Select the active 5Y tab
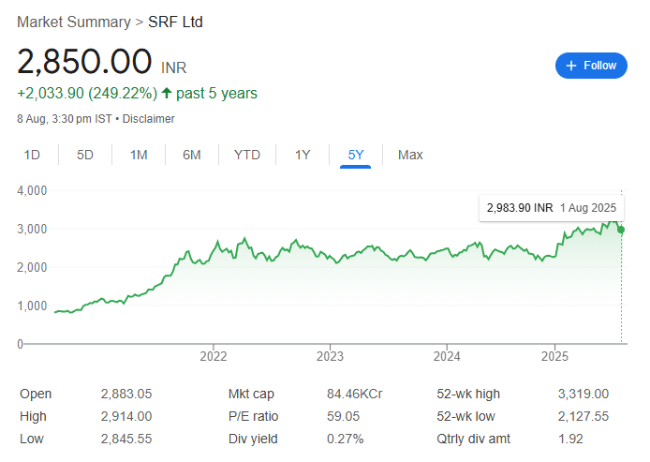Viewport: 650px width, 462px height. 356,156
